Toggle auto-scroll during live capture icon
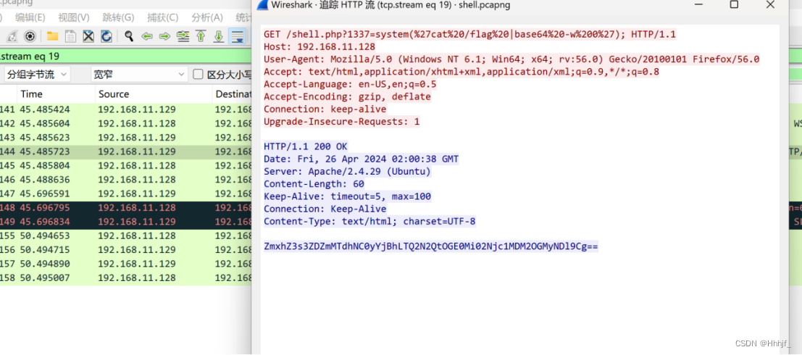802x355 pixels. (237, 36)
